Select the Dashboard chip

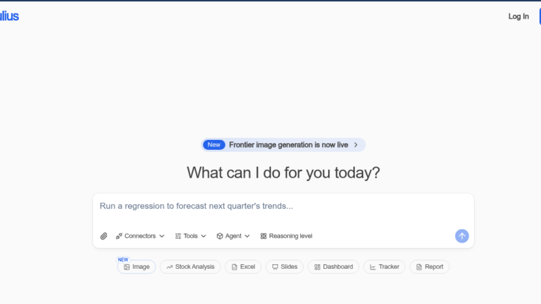pos(333,267)
